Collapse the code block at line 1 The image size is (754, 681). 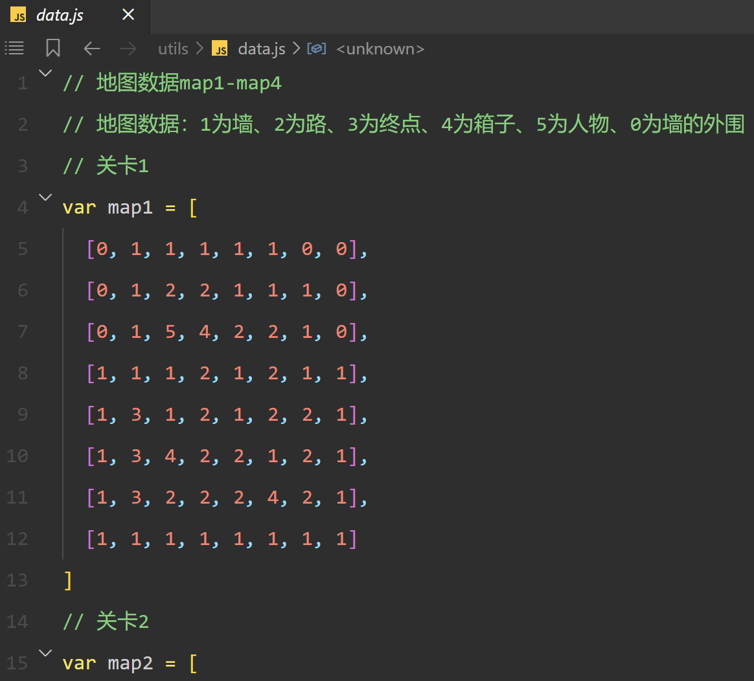coord(44,73)
